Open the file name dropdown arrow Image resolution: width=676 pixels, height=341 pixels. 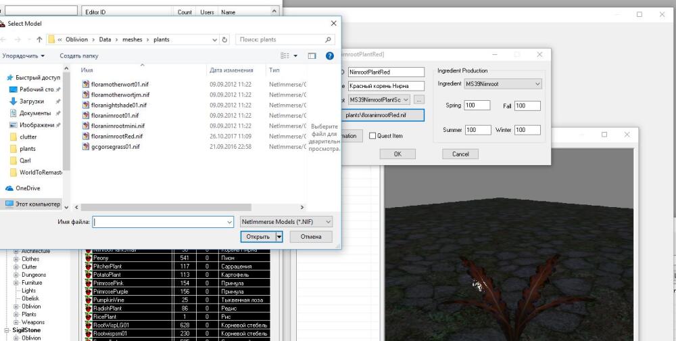coord(230,222)
